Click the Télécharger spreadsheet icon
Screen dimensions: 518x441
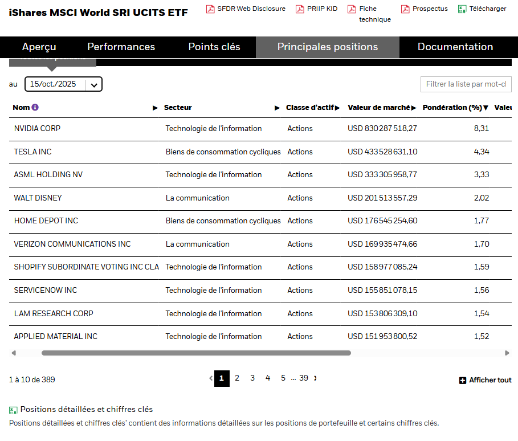click(x=462, y=9)
